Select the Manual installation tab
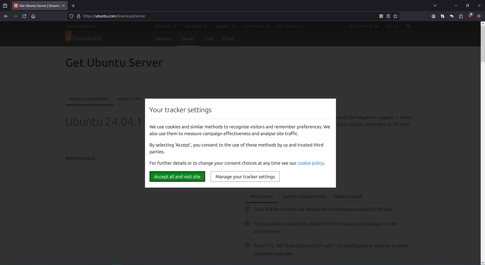This screenshot has width=485, height=265. tap(89, 99)
